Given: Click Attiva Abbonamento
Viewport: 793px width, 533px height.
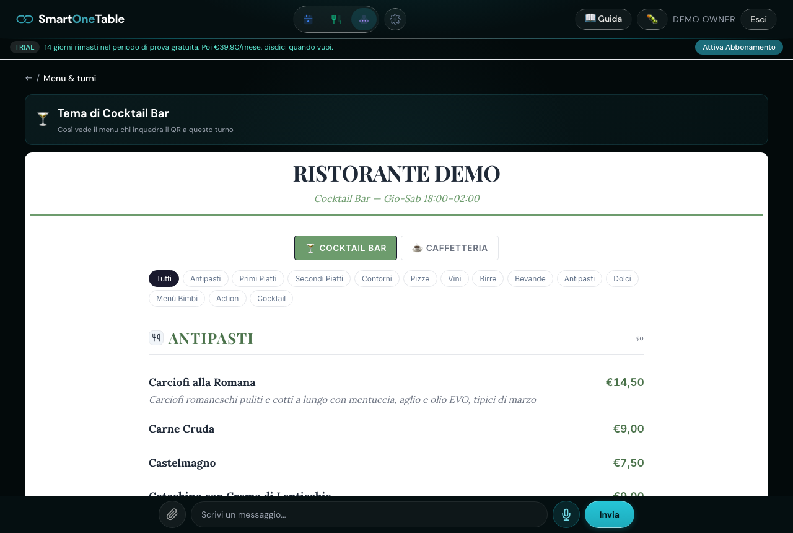Looking at the screenshot, I should (739, 47).
